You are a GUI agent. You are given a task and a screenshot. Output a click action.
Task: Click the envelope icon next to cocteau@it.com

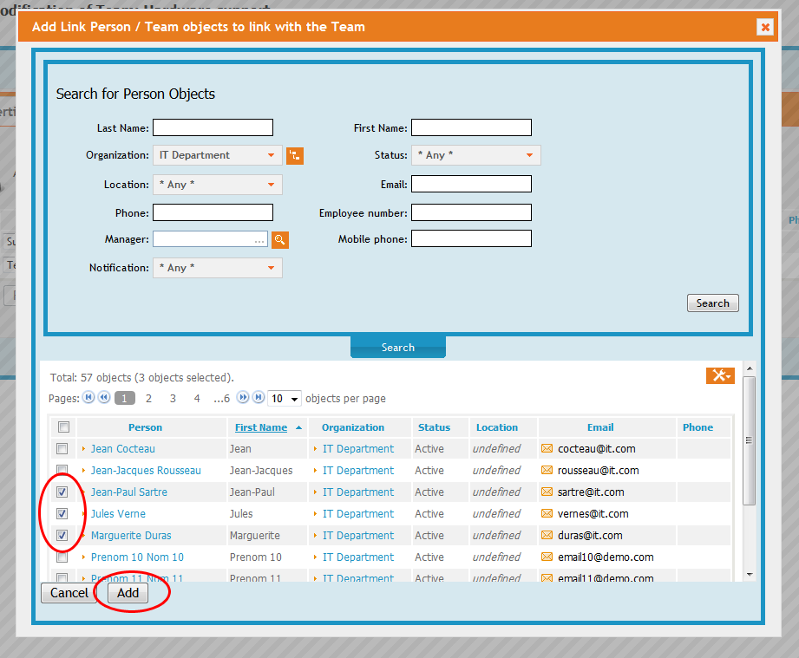[549, 448]
